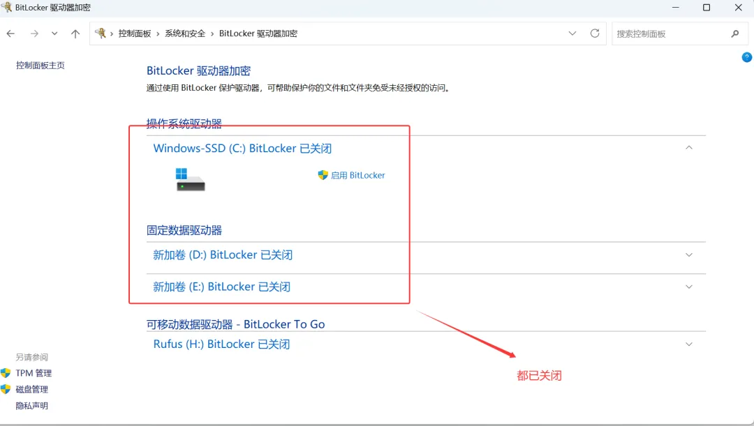
Task: Collapse the Windows-SSD (C:) drive section
Action: (689, 148)
